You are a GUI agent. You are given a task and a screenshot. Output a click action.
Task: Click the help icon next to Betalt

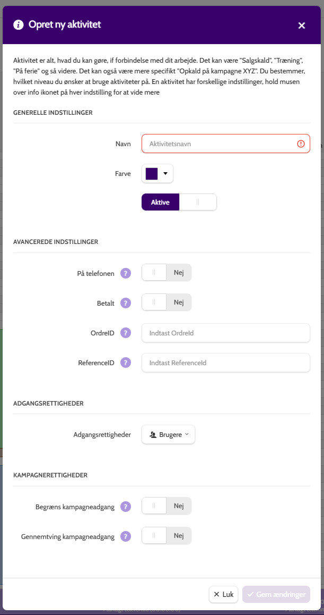(x=125, y=303)
